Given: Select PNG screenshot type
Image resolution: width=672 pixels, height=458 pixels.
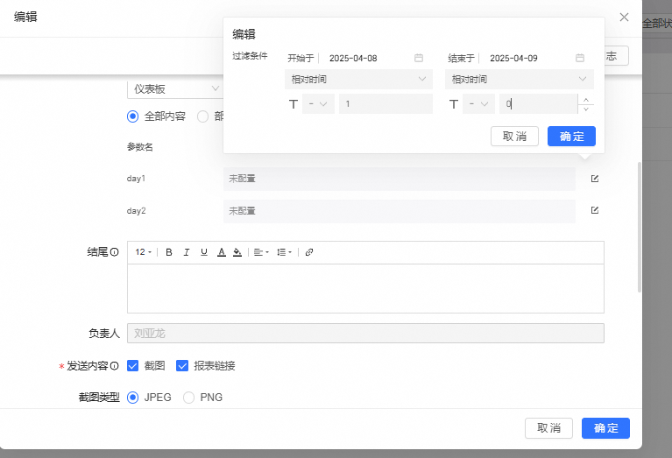Looking at the screenshot, I should point(188,398).
